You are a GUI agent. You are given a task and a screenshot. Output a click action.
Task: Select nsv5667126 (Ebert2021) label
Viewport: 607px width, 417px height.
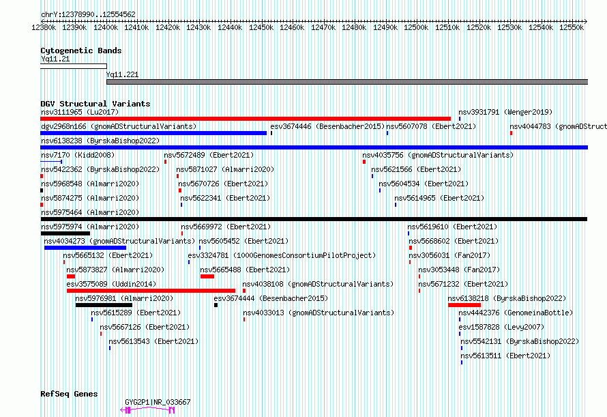(x=145, y=327)
